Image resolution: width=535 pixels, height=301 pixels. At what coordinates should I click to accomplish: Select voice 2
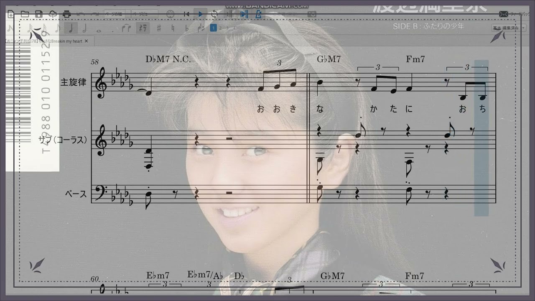pyautogui.click(x=221, y=28)
